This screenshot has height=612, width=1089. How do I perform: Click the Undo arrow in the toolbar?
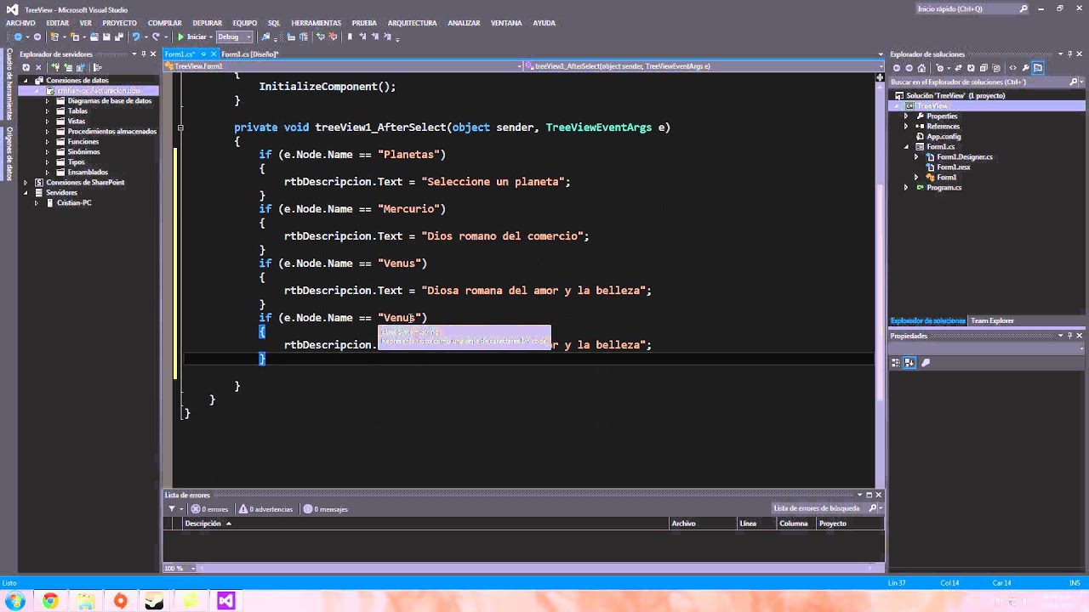point(135,37)
